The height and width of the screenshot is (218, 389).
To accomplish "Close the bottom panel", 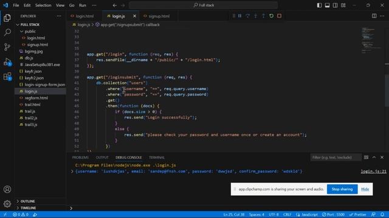I will click(x=382, y=157).
